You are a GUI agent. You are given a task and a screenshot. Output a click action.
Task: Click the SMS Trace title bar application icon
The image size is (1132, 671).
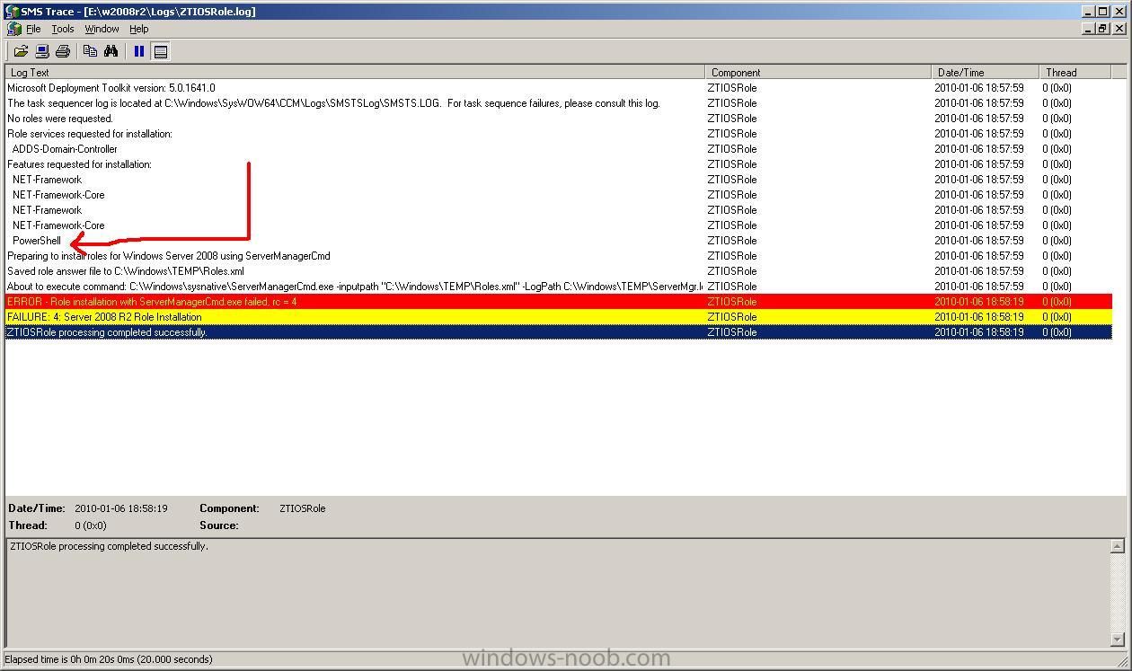pyautogui.click(x=13, y=11)
